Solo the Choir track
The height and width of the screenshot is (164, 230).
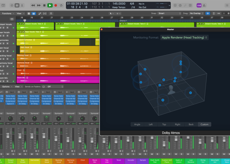(3, 74)
